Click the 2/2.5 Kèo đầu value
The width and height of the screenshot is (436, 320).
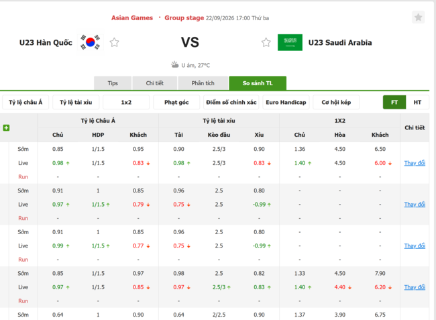[x=219, y=315]
